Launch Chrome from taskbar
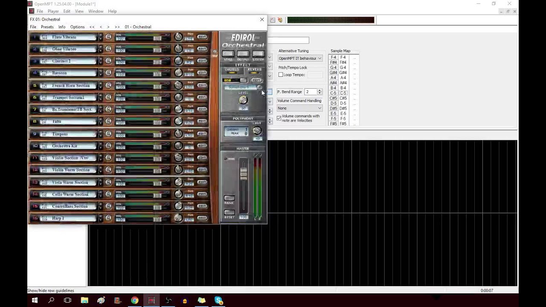 134,300
